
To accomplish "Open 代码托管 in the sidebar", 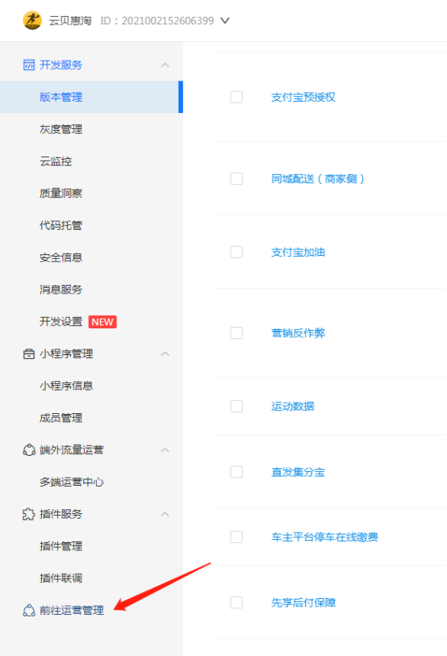I will (61, 225).
